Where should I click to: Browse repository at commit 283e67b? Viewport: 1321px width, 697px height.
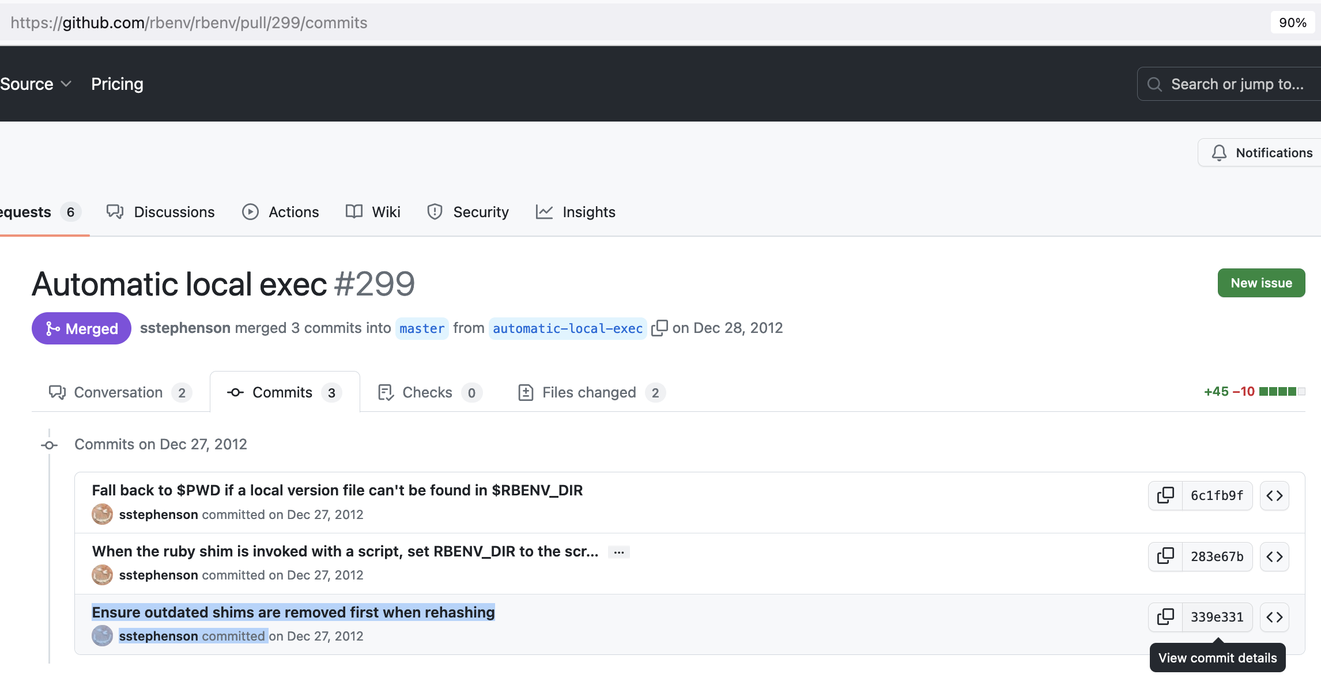coord(1274,556)
